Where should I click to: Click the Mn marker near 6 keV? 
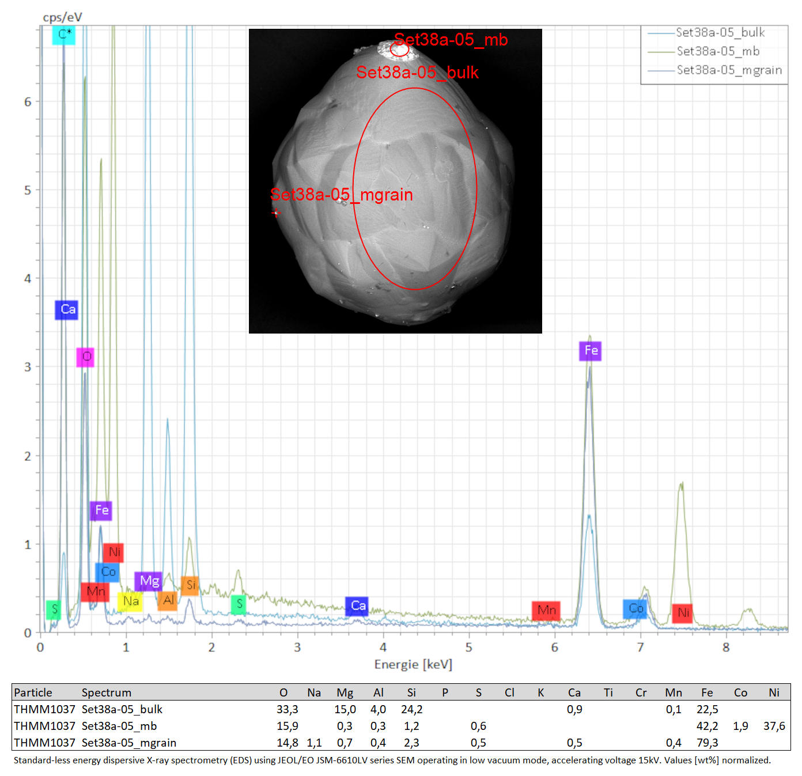546,611
